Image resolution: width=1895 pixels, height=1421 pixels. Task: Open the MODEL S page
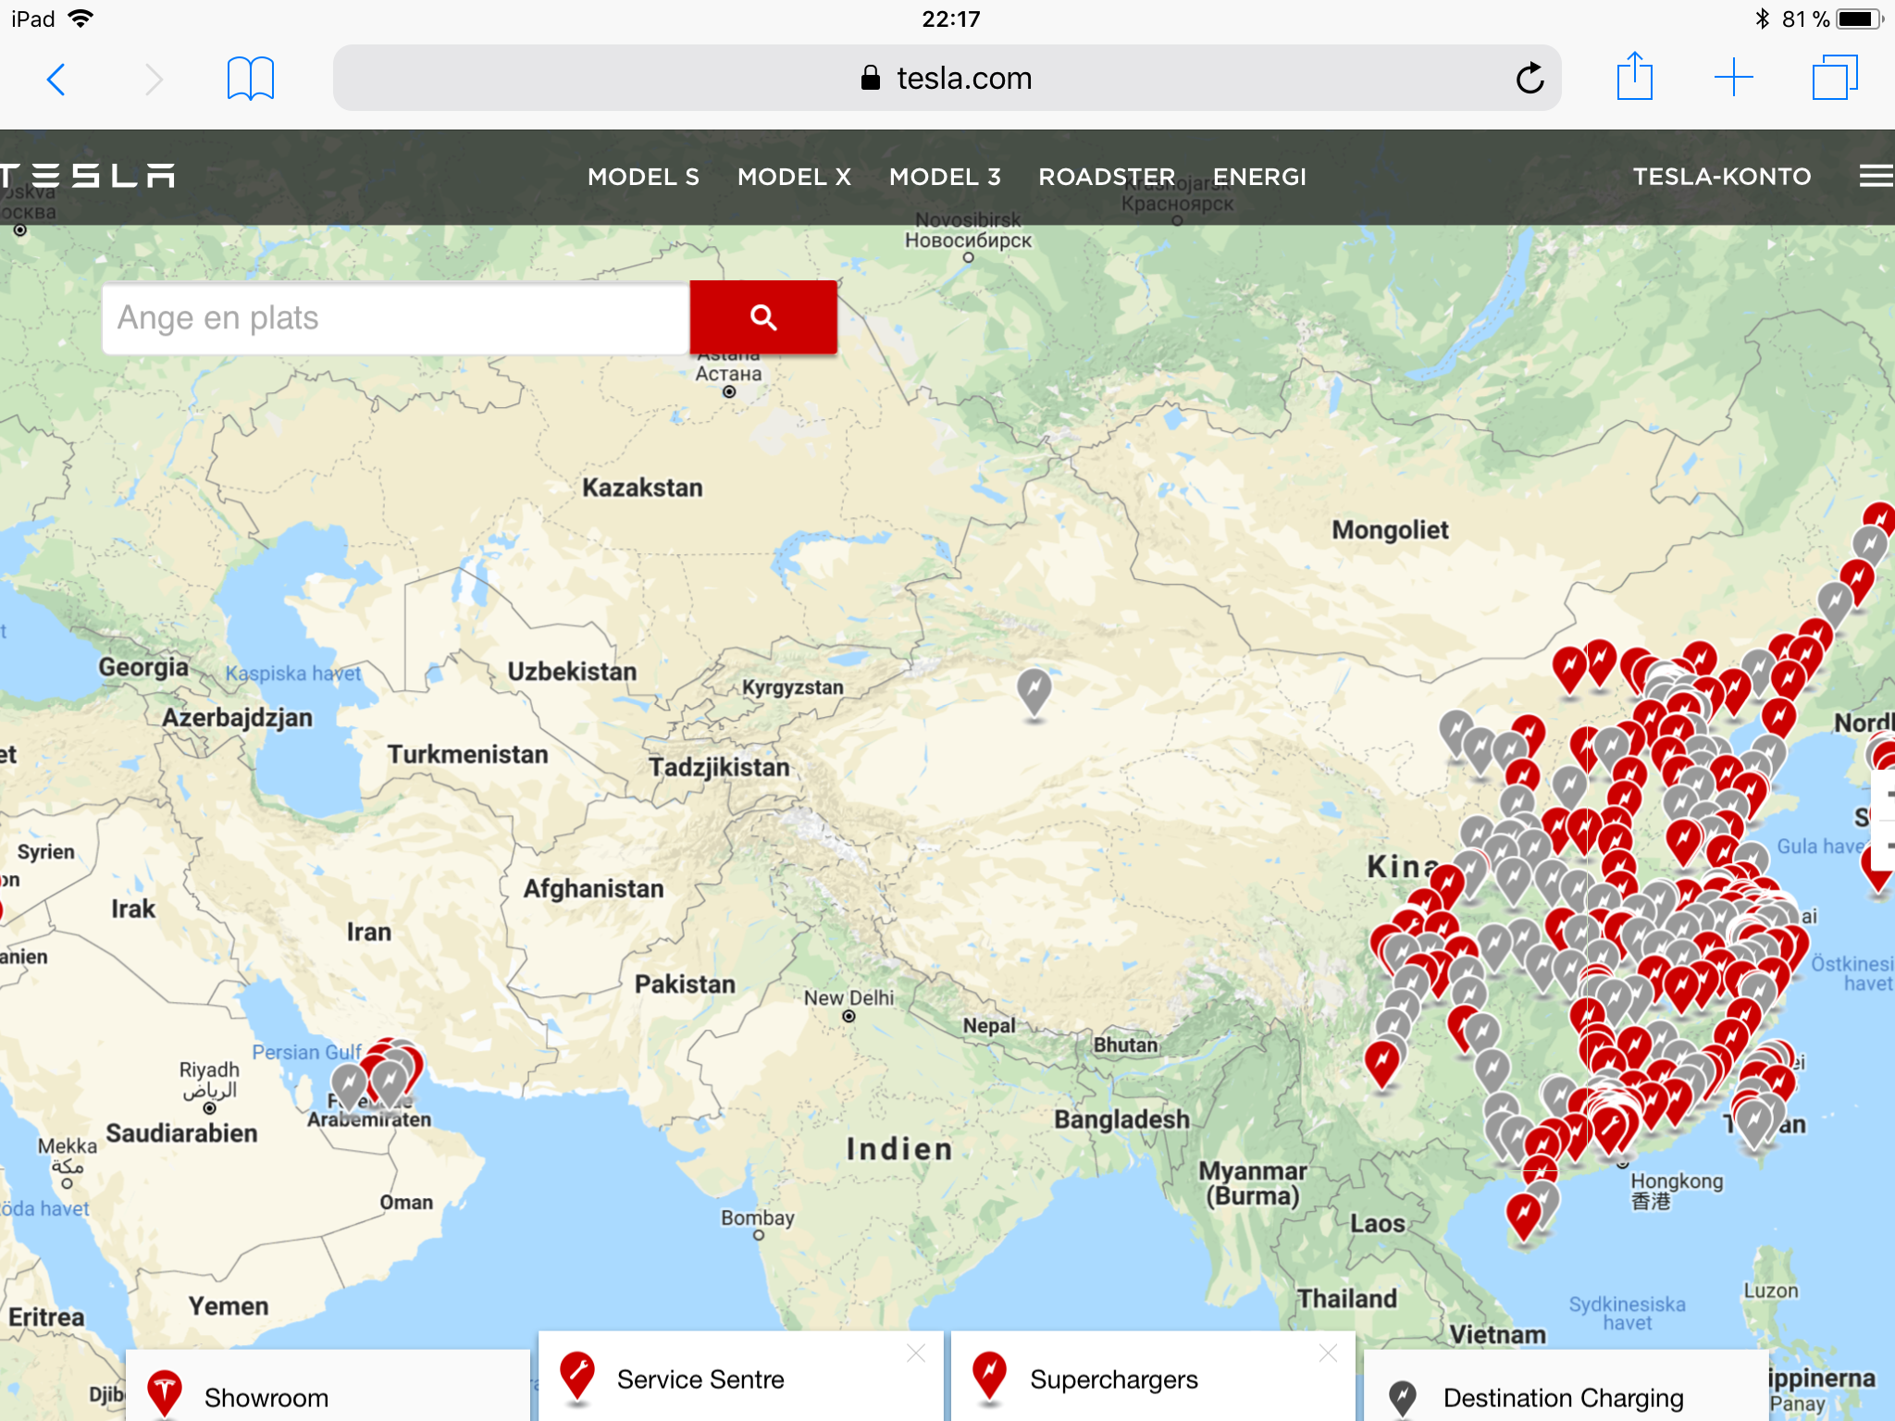pos(643,177)
